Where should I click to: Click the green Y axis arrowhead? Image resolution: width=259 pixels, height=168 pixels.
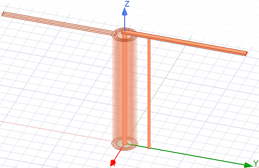tap(248, 165)
